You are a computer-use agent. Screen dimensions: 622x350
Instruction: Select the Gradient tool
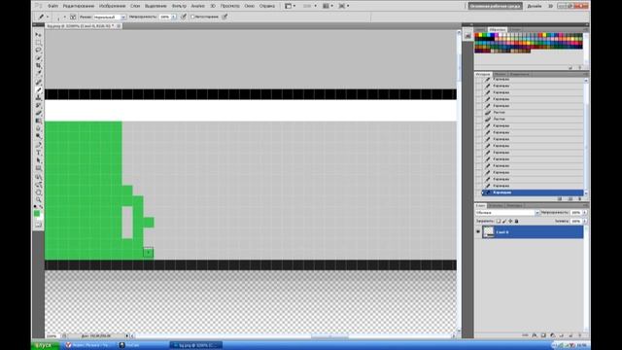click(x=39, y=121)
